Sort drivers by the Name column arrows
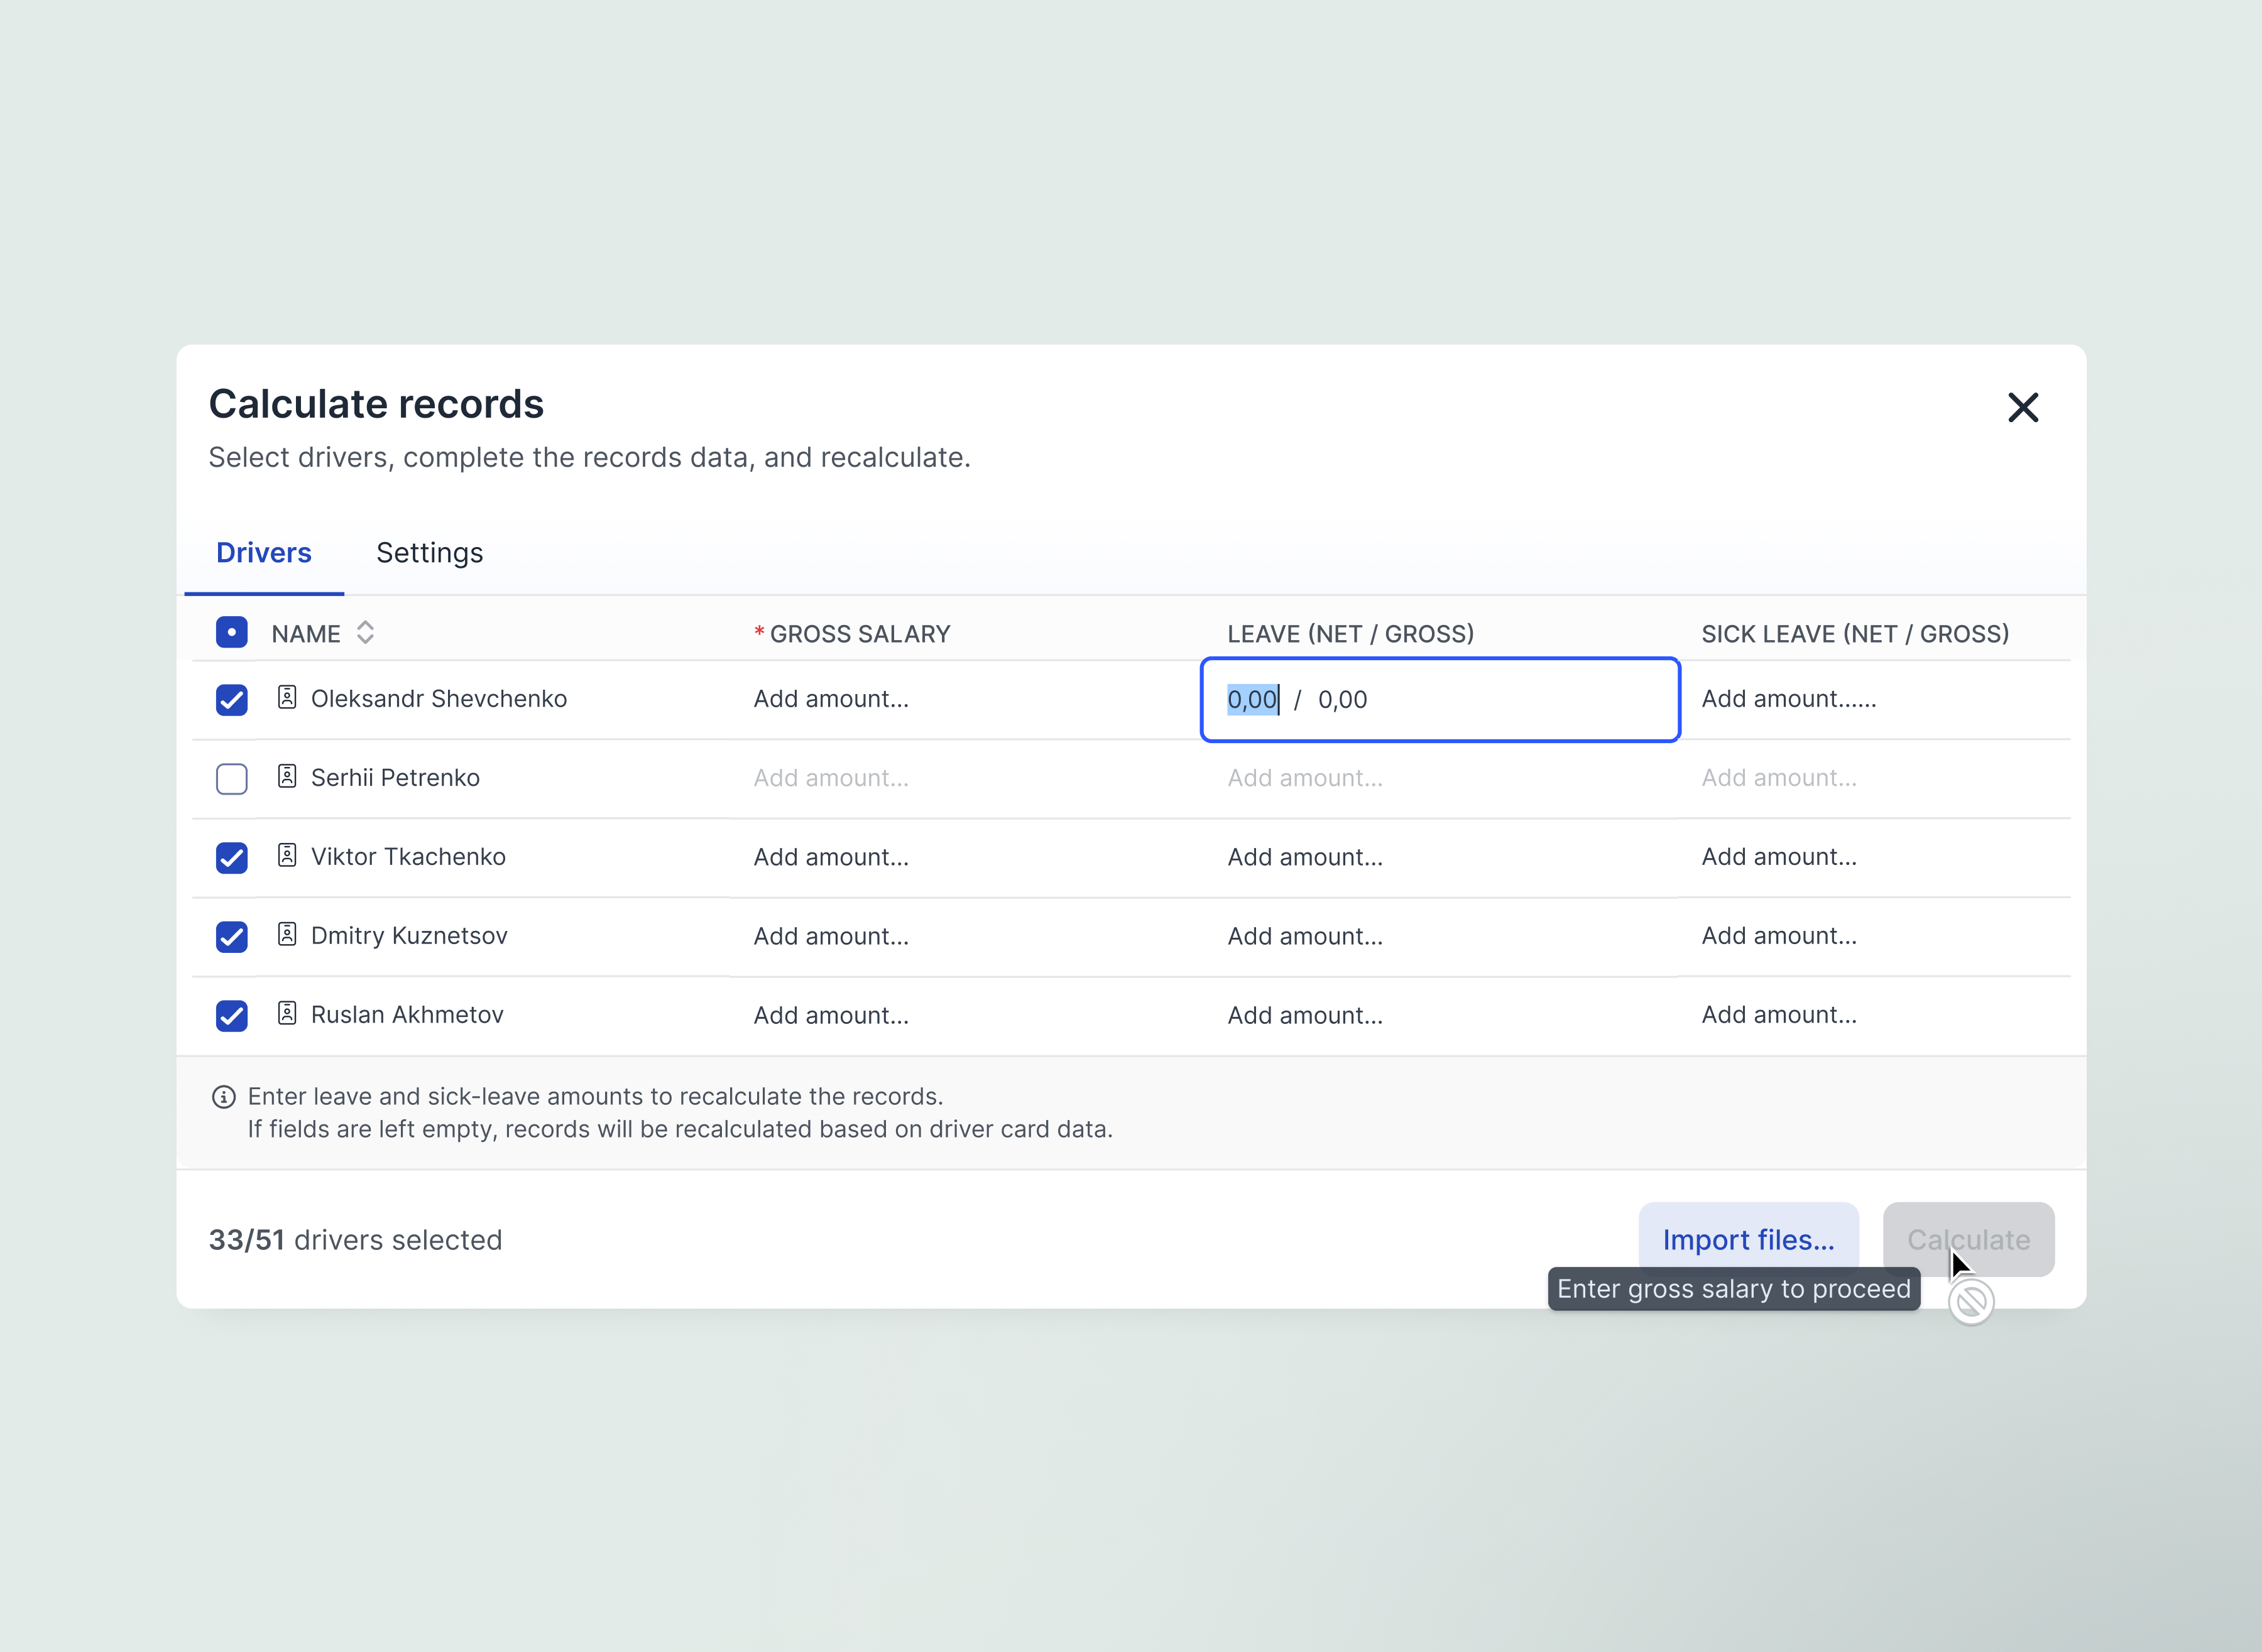Image resolution: width=2262 pixels, height=1652 pixels. coord(365,632)
